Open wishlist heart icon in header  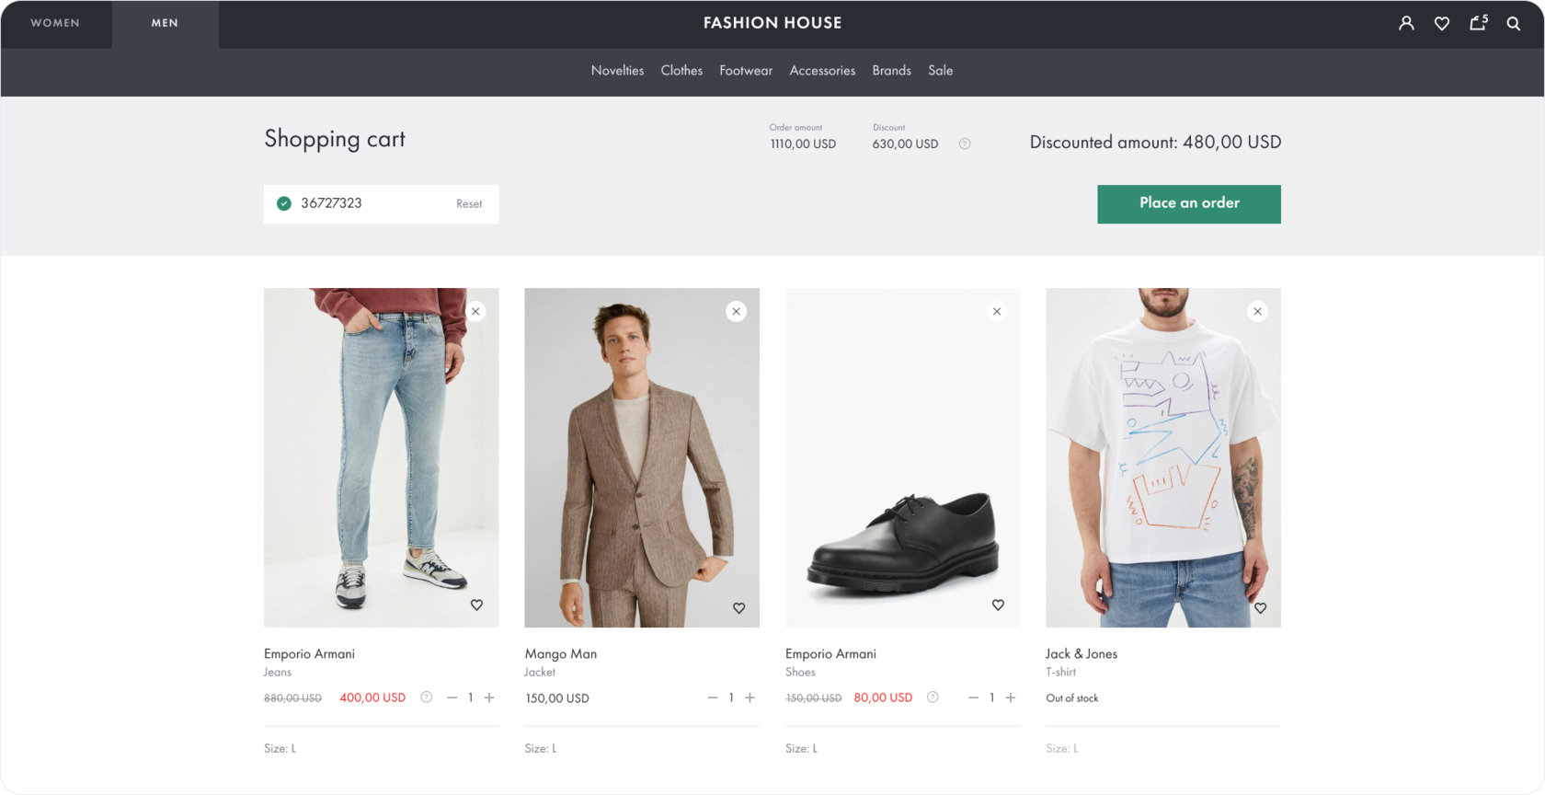point(1442,24)
